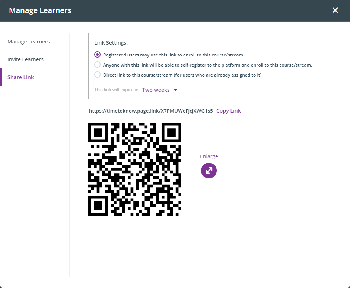This screenshot has height=288, width=350.
Task: Click the timetoknow.page.link URL text
Action: (151, 111)
